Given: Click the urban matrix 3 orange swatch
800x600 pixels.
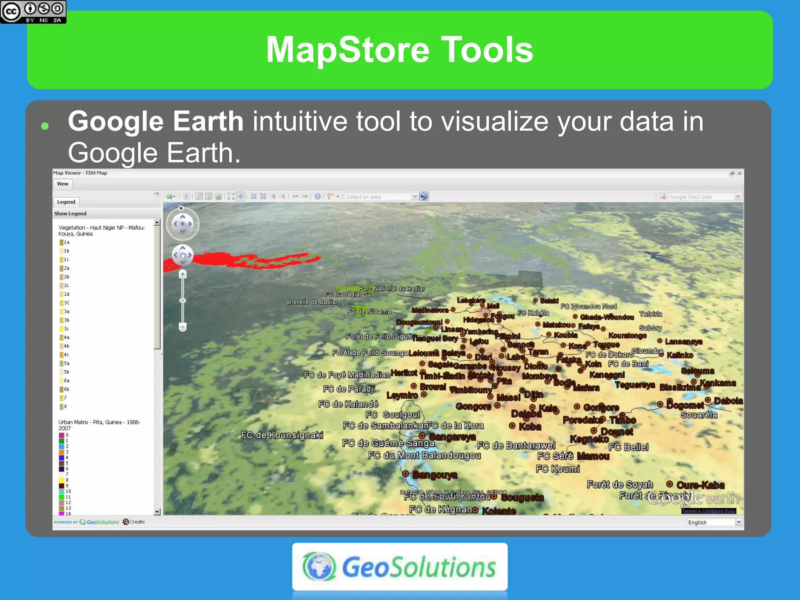Looking at the screenshot, I should 61,452.
